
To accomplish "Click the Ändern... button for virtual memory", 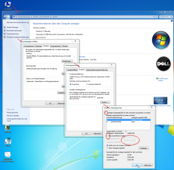I will [x=105, y=102].
